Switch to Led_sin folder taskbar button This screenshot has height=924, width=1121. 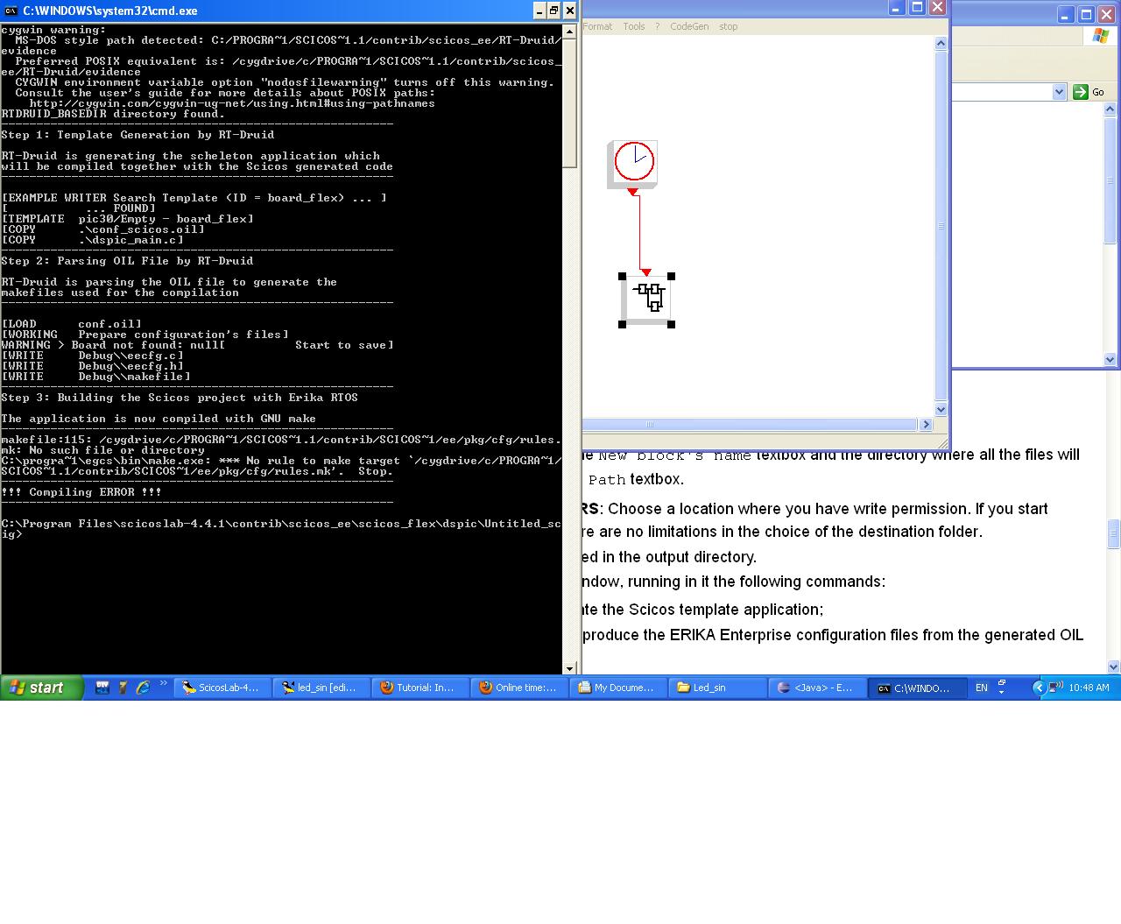(717, 688)
